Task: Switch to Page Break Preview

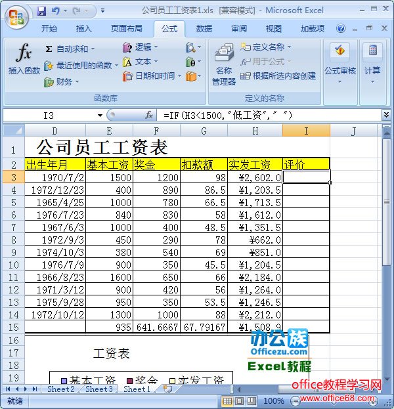Action: pos(252,401)
